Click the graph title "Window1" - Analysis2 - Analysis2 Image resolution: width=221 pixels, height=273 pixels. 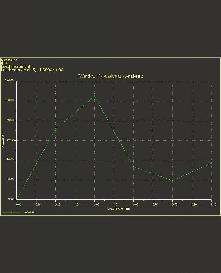click(x=110, y=76)
